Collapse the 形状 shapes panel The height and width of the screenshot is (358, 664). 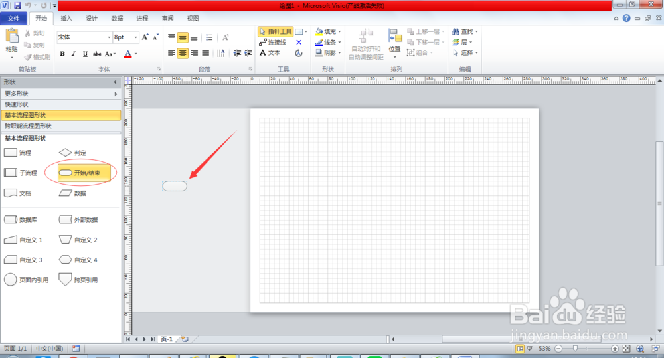pyautogui.click(x=115, y=82)
